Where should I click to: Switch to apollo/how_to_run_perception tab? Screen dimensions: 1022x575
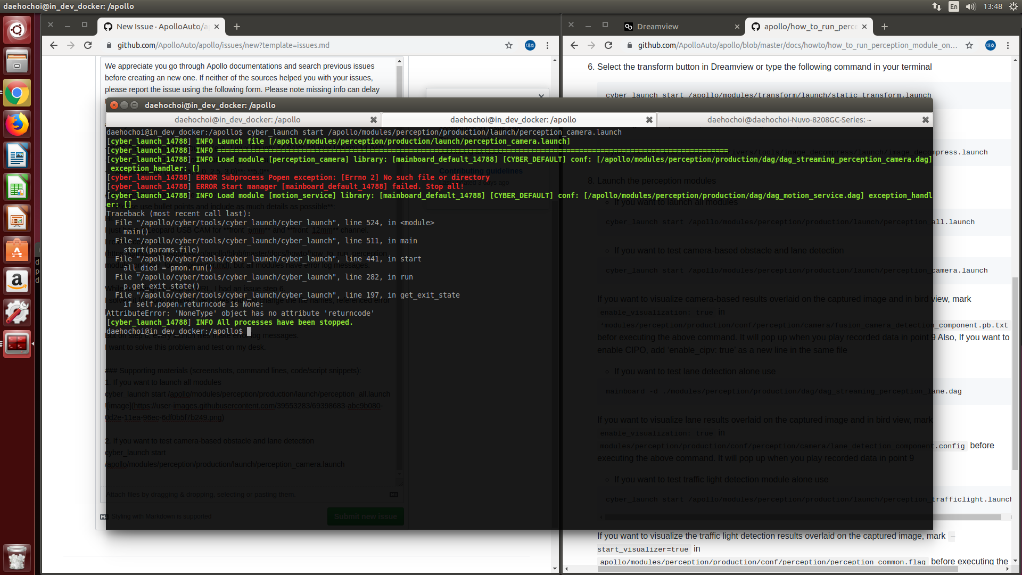808,27
